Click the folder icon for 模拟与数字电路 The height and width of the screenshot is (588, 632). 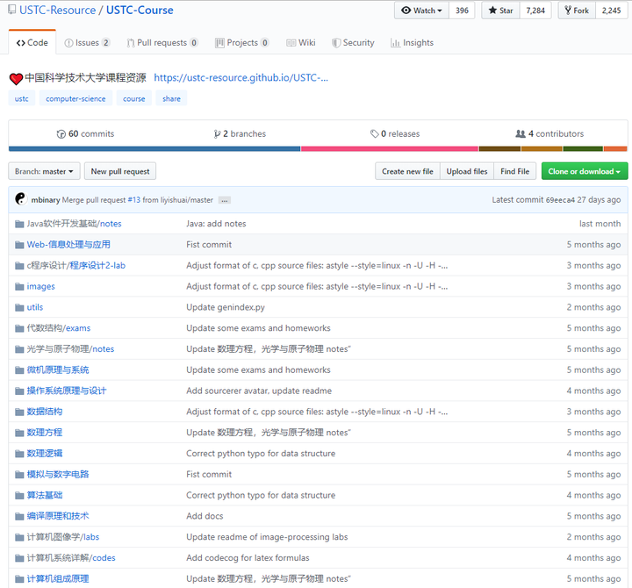(19, 475)
